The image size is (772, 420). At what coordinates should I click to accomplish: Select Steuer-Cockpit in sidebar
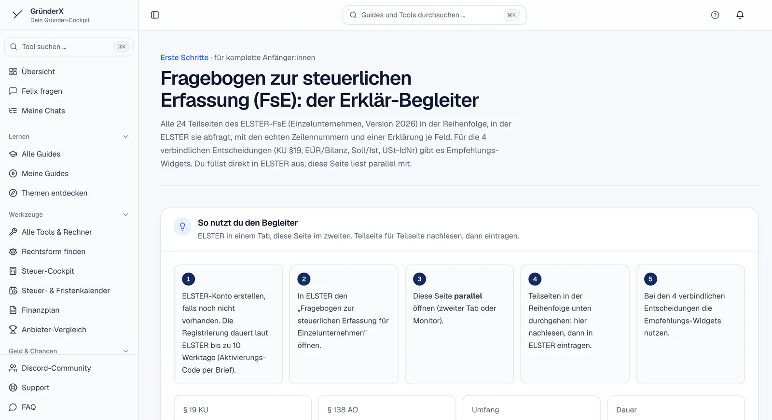[69, 271]
